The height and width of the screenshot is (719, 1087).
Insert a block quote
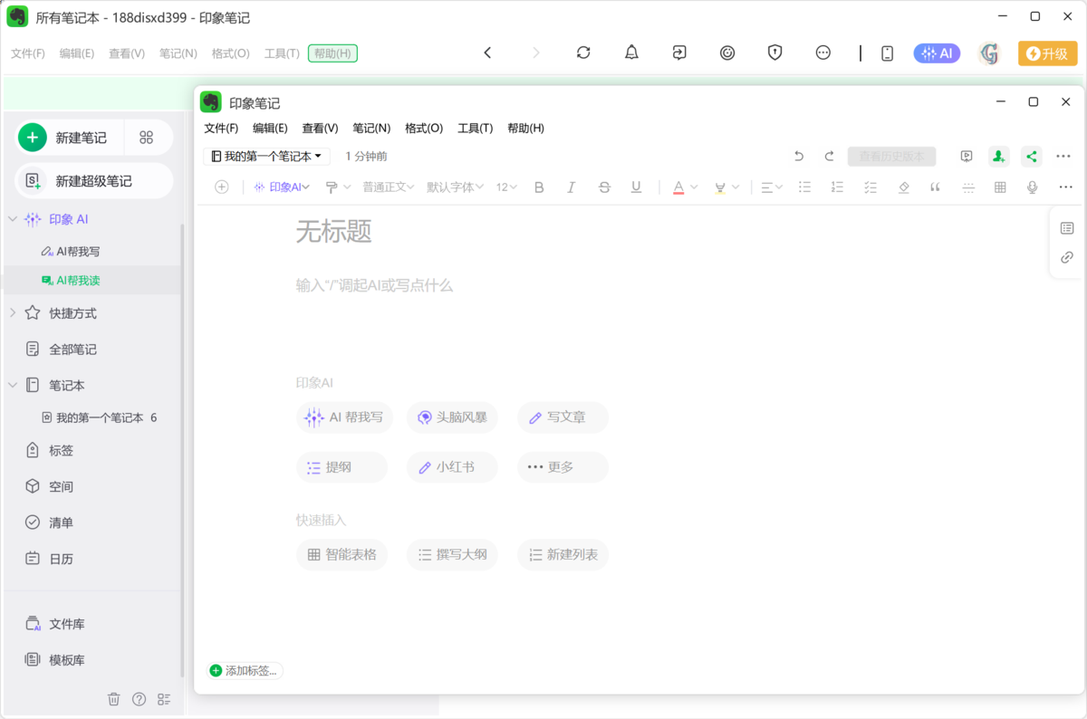pos(935,187)
